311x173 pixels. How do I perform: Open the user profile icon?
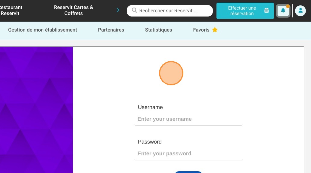[x=300, y=11]
